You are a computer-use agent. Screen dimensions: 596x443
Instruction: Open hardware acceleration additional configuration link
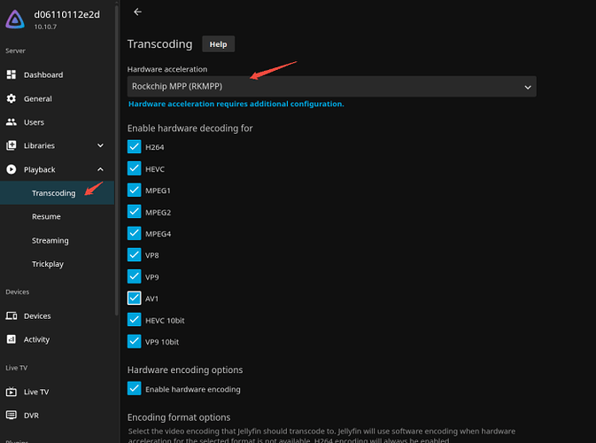click(236, 104)
